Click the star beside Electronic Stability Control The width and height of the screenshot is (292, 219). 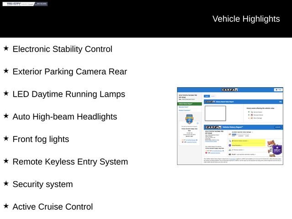[6, 48]
